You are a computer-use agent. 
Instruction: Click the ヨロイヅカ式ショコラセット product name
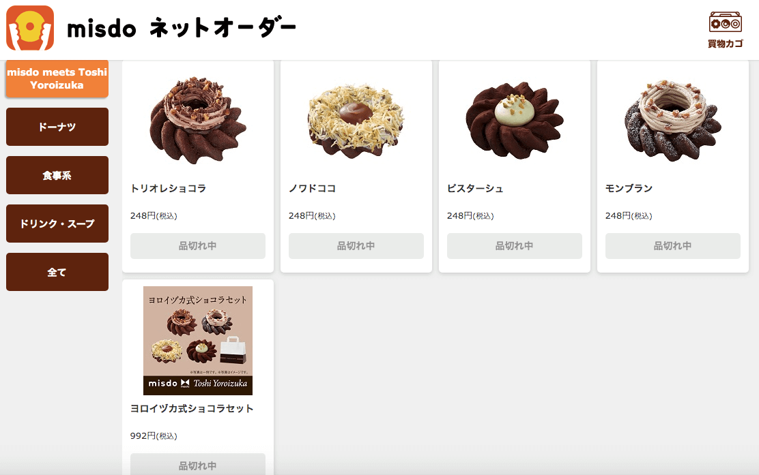pos(192,408)
